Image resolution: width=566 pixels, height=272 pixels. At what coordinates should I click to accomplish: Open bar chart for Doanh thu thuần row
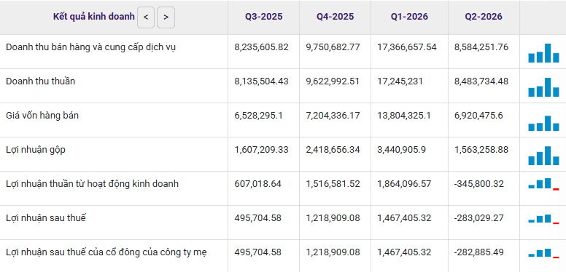point(543,87)
